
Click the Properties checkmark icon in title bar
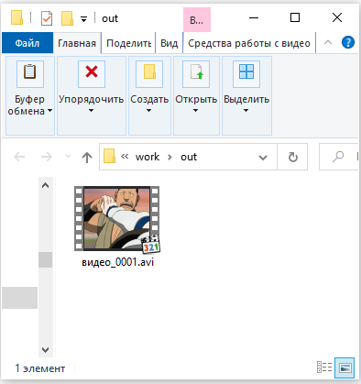click(x=47, y=18)
